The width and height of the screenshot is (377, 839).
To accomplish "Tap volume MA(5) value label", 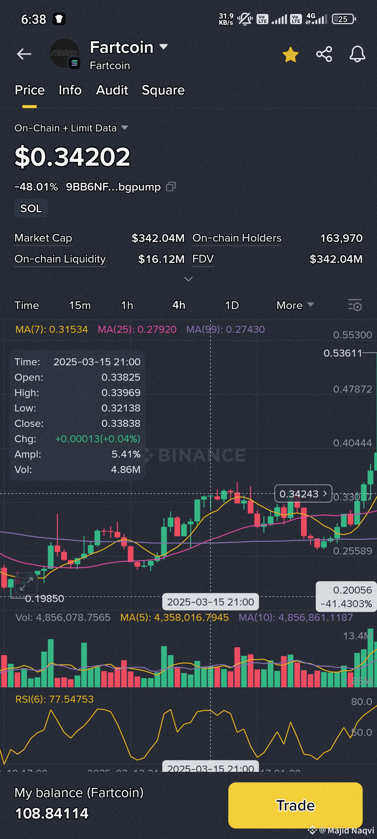I will (175, 617).
